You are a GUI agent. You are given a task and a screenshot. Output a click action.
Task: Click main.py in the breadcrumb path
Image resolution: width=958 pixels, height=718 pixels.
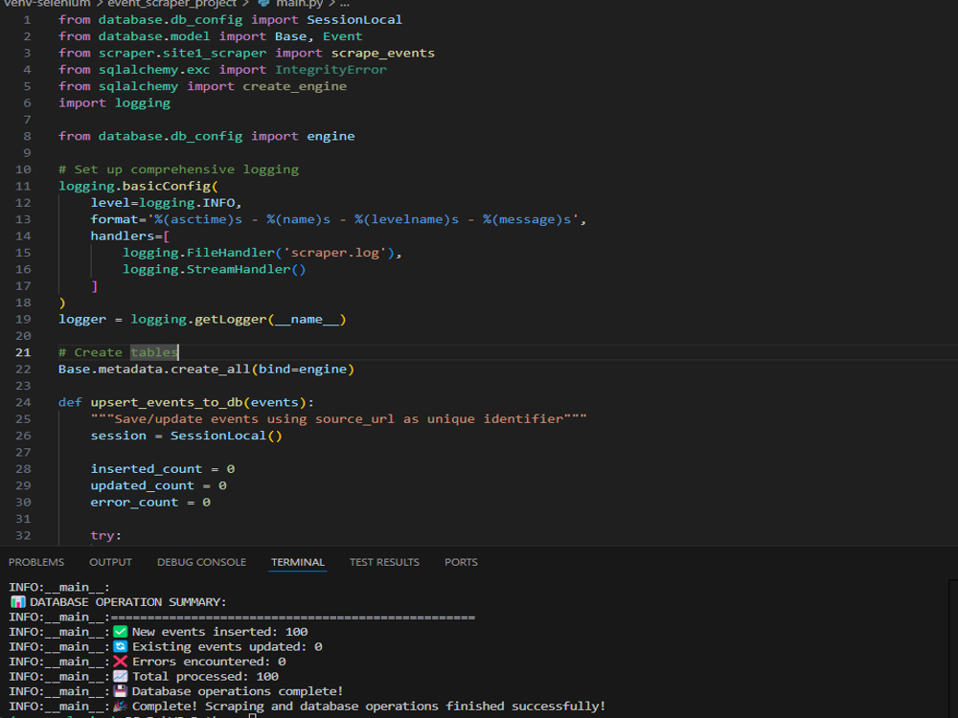[299, 4]
